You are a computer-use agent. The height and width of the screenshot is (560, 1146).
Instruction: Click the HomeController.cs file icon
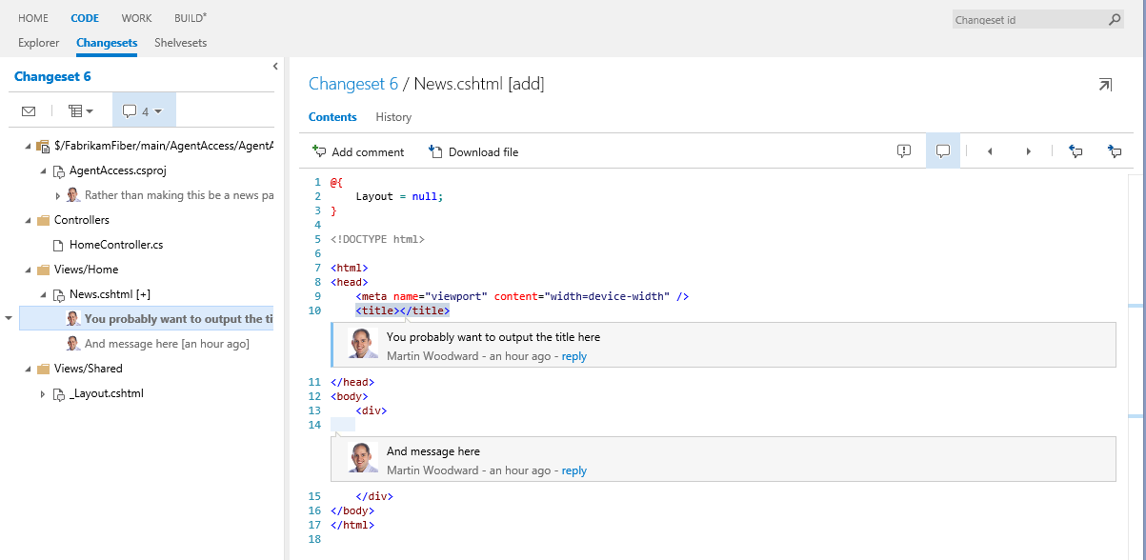[58, 245]
